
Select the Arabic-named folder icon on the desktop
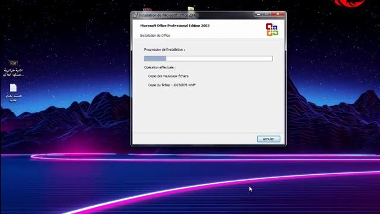tap(13, 68)
